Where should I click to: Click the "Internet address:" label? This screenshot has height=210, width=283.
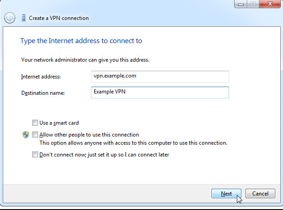pyautogui.click(x=41, y=77)
